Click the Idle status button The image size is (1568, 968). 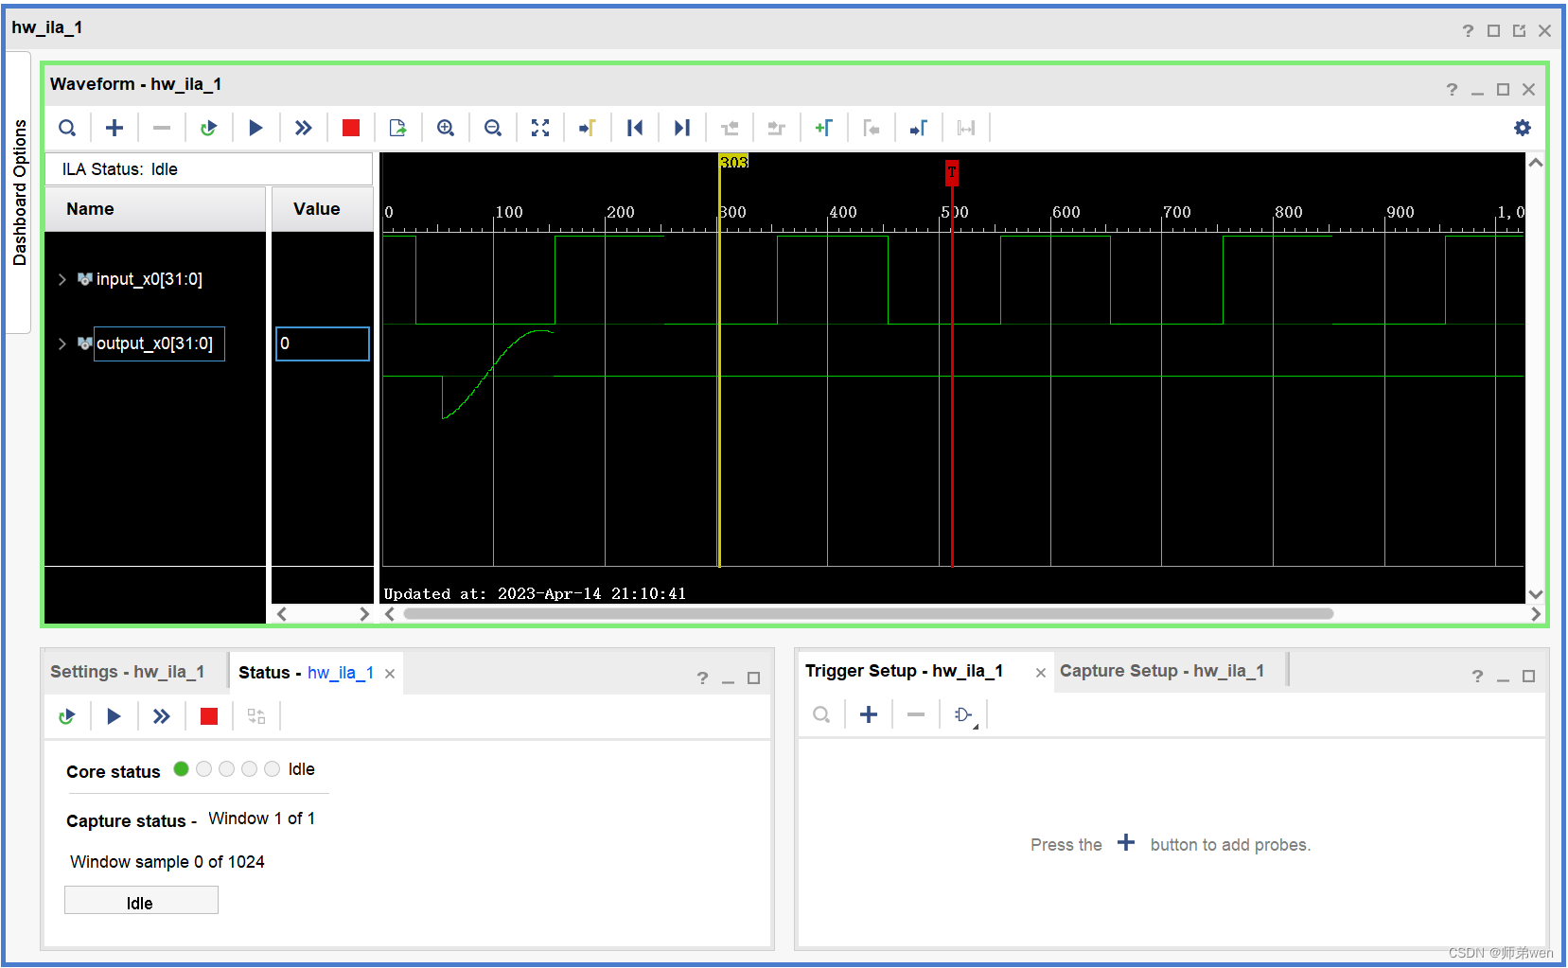[141, 900]
